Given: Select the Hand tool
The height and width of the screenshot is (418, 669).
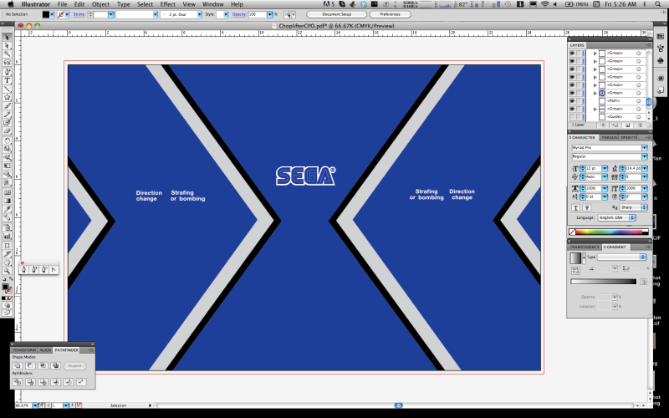Looking at the screenshot, I should pyautogui.click(x=7, y=263).
